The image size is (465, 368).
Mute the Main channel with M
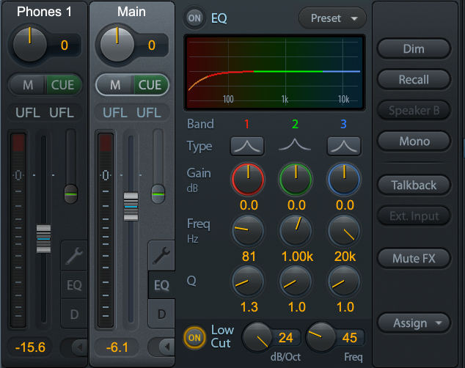tap(115, 85)
